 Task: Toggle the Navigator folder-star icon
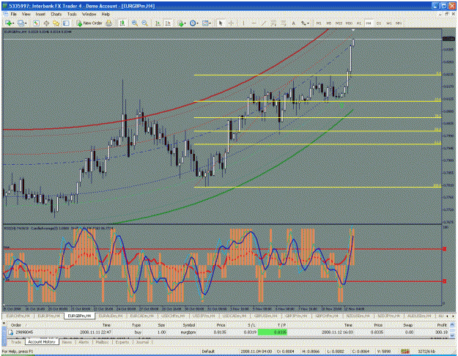[56, 23]
